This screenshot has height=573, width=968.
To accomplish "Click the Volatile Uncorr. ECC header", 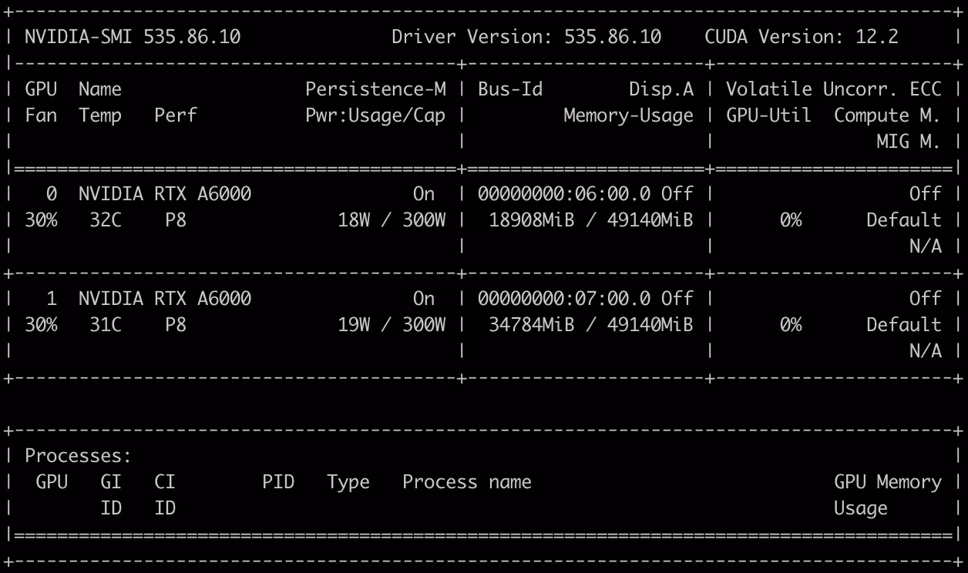I will 834,89.
